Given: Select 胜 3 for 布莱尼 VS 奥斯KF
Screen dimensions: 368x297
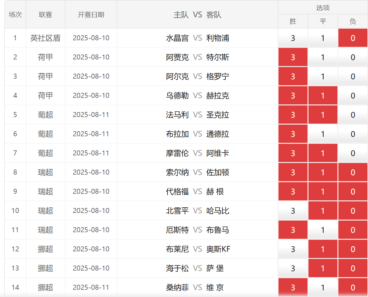Looking at the screenshot, I should point(293,249).
